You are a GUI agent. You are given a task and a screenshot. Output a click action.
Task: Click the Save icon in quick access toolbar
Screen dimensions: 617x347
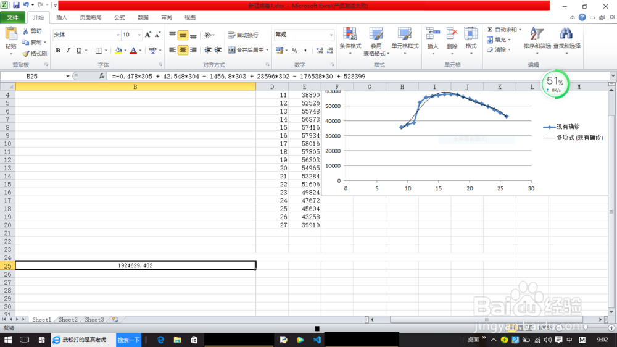click(16, 5)
